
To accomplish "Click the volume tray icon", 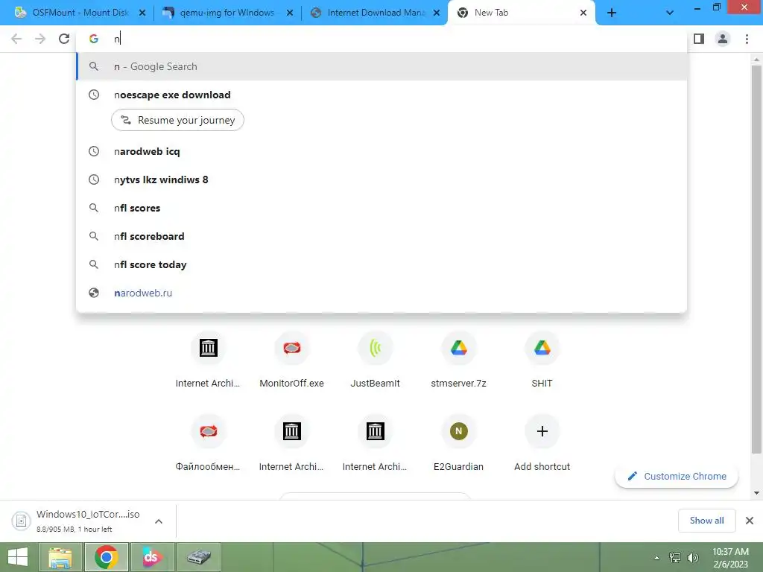I will (692, 557).
